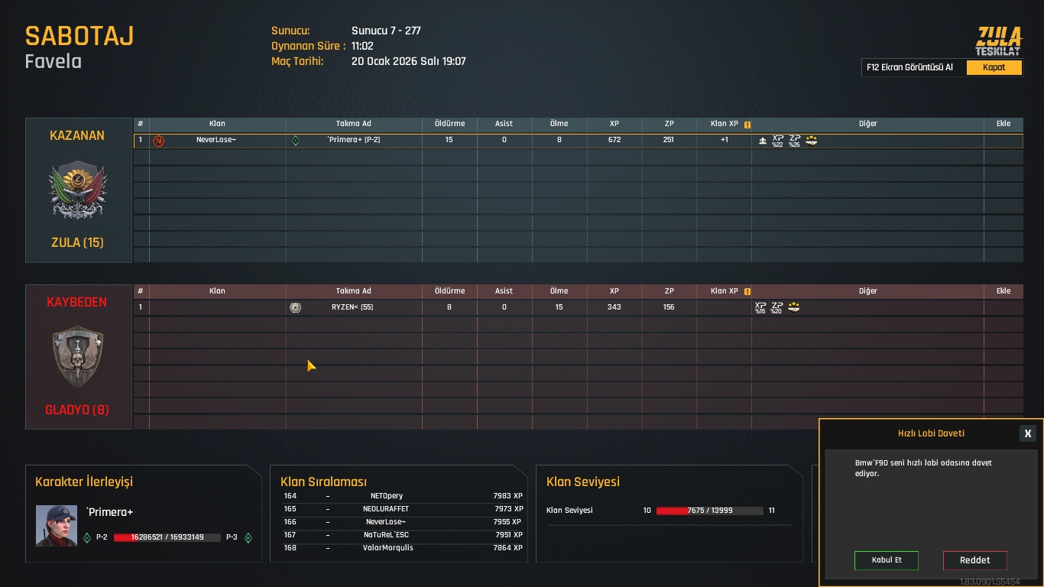Viewport: 1044px width, 587px height.
Task: Click the internet cafe building icon in Primera+ row
Action: 763,141
